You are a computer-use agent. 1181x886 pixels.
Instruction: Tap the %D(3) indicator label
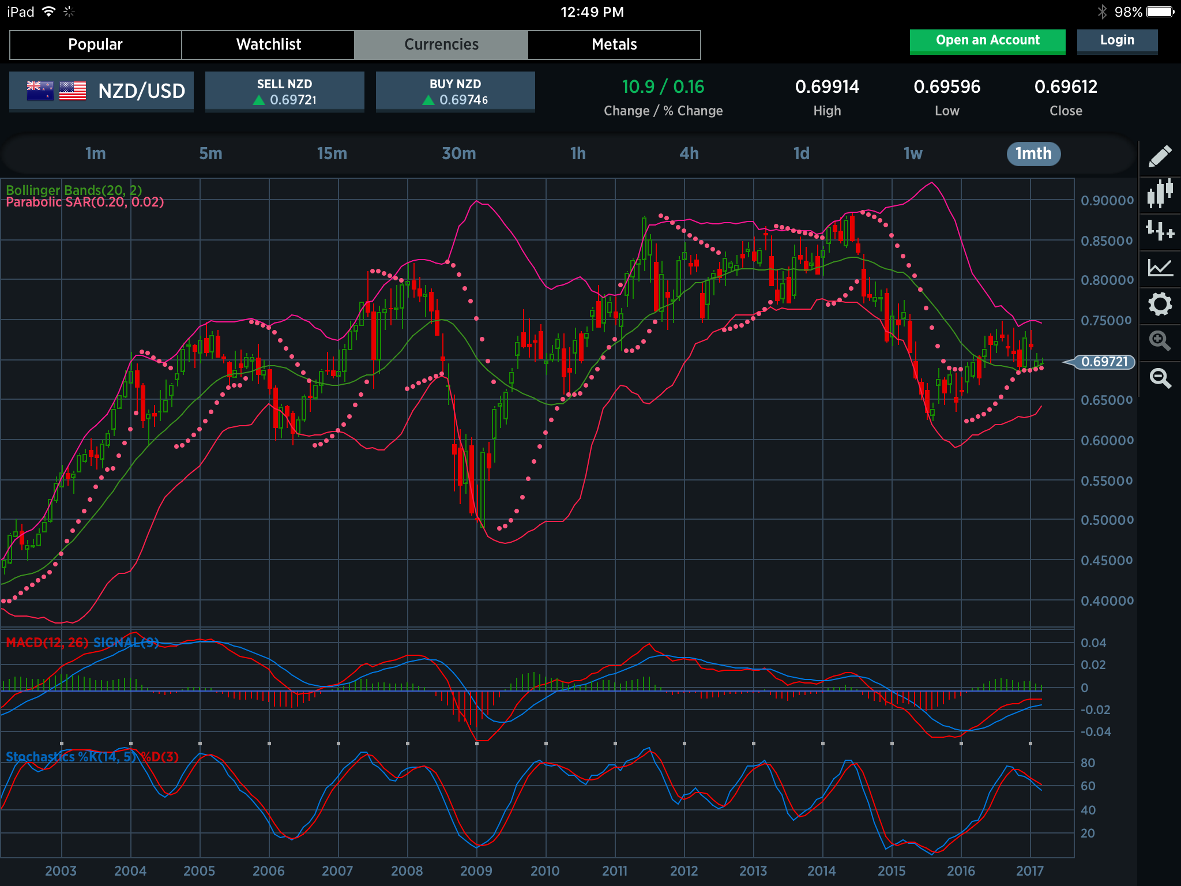point(160,757)
